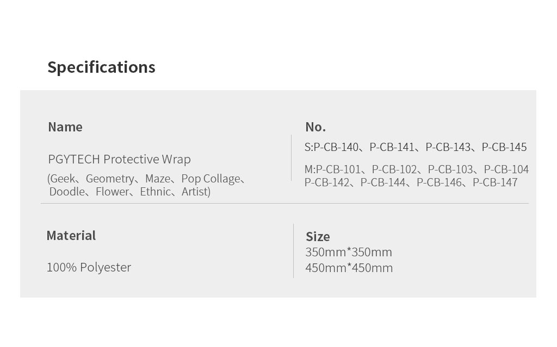Click the Name label
Image resolution: width=557 pixels, height=347 pixels.
coord(65,127)
